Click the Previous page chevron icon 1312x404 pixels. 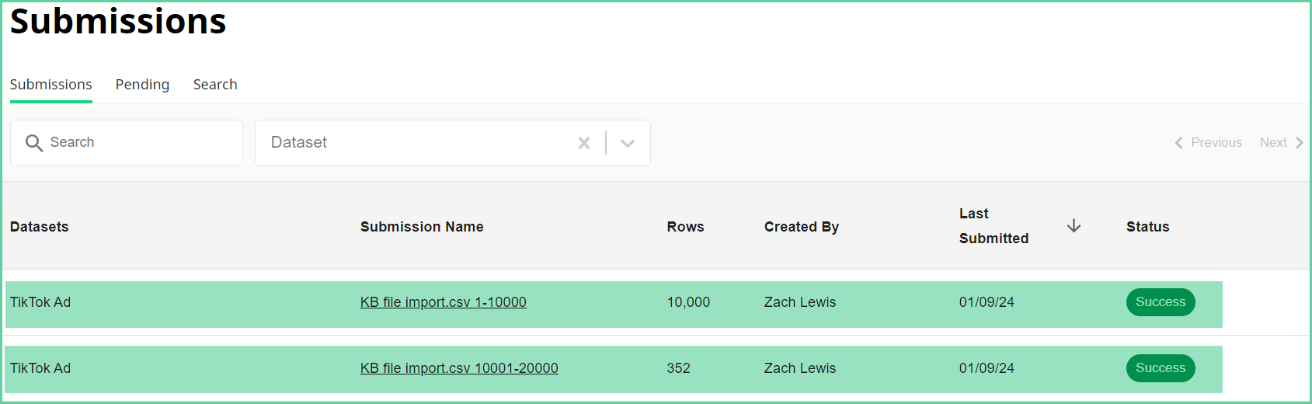[1178, 143]
